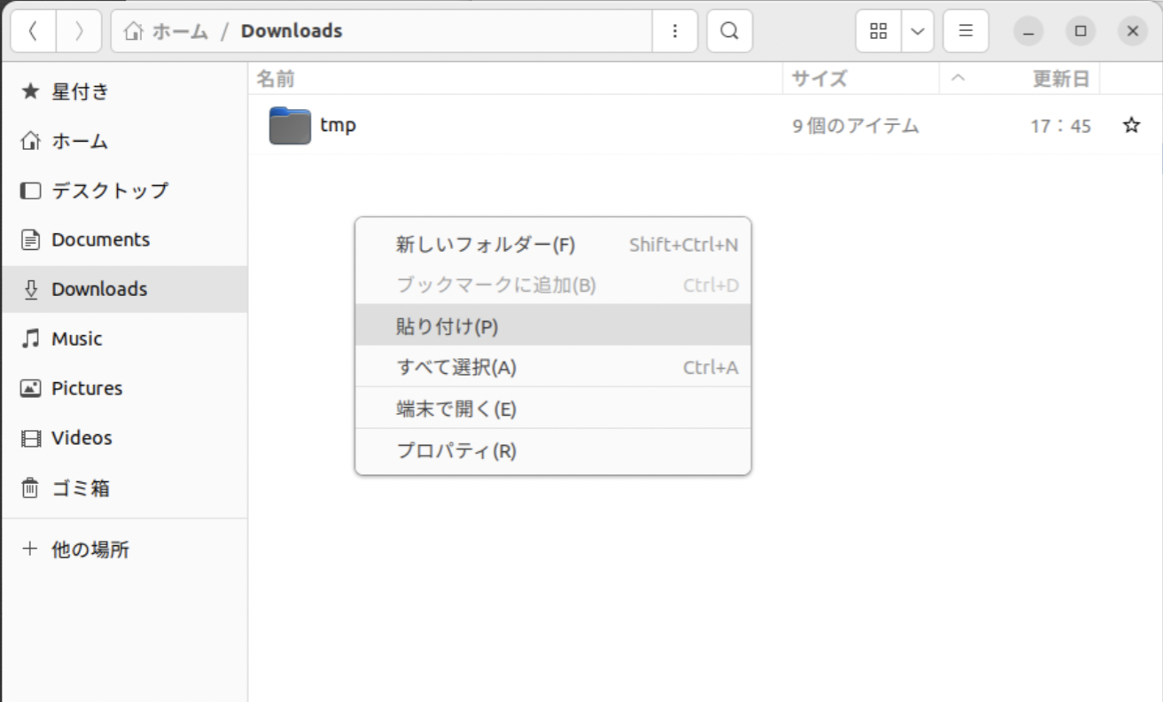
Task: Select 貼り付け(P) from context menu
Action: [x=447, y=326]
